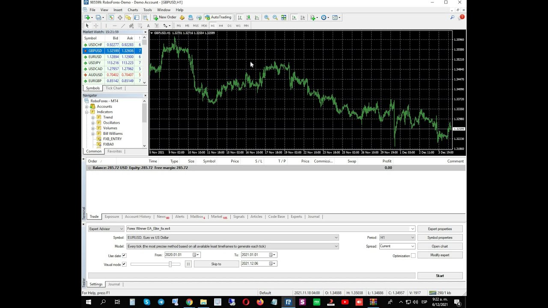This screenshot has height=308, width=548.
Task: Open the Insert menu
Action: pyautogui.click(x=118, y=10)
